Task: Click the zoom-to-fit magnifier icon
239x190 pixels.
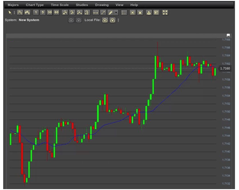Action: point(87,13)
